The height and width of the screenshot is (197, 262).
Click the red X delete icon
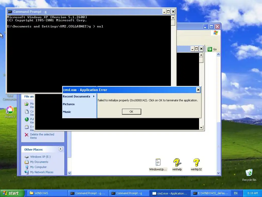tap(26, 135)
